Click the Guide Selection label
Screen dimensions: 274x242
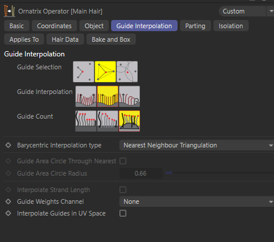[x=39, y=67]
